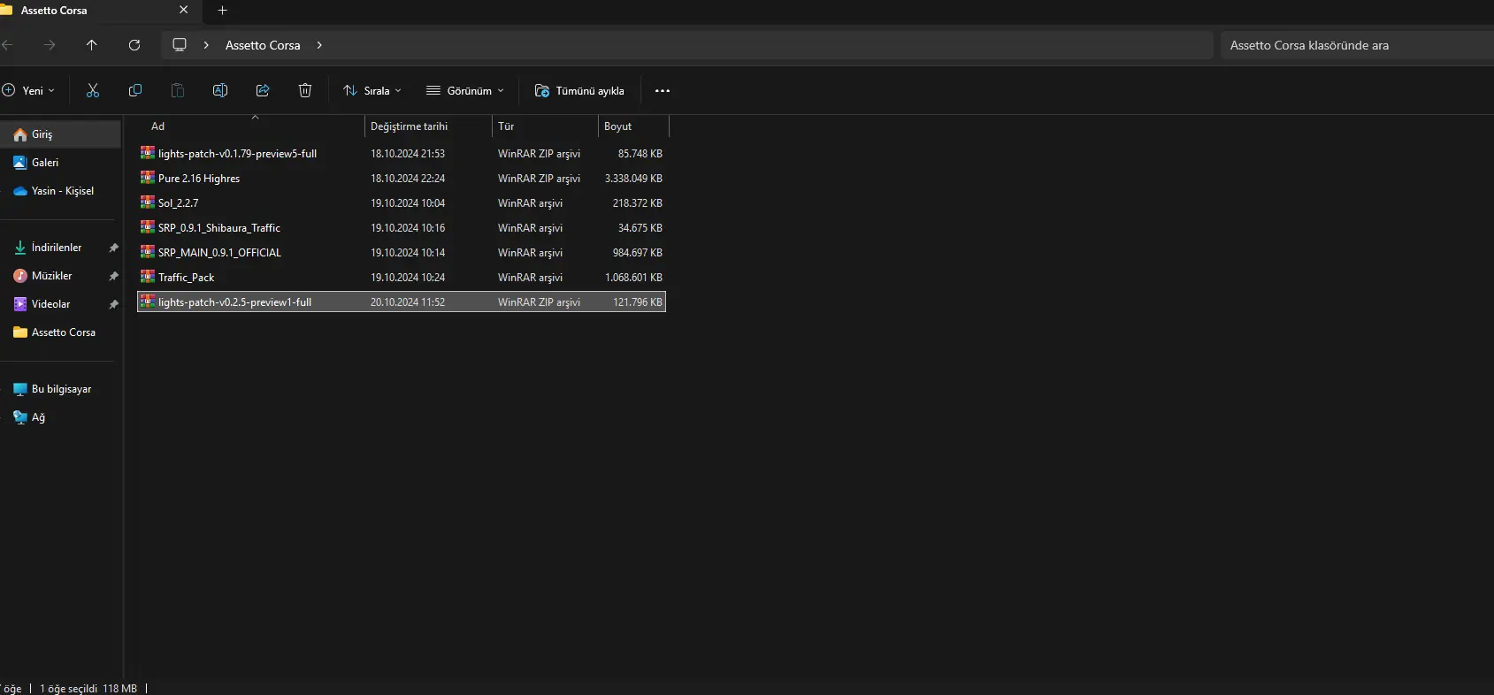Select file lights-patch-v0.2.5-preview1-full
Screen dimensions: 1494x695
pyautogui.click(x=234, y=302)
